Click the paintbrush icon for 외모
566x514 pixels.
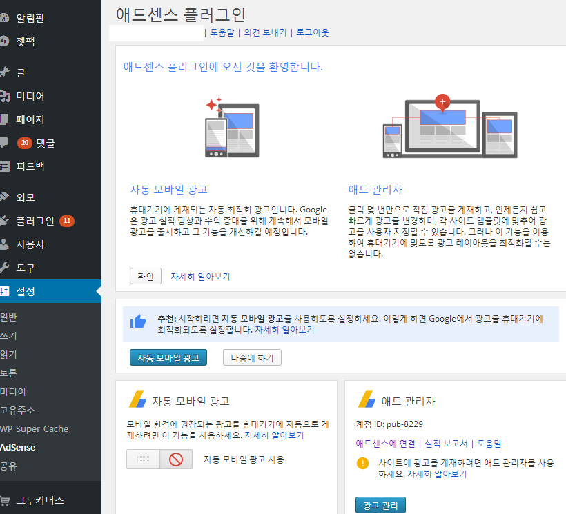click(4, 197)
